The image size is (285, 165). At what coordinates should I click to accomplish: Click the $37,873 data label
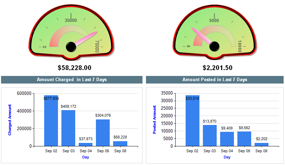86,139
